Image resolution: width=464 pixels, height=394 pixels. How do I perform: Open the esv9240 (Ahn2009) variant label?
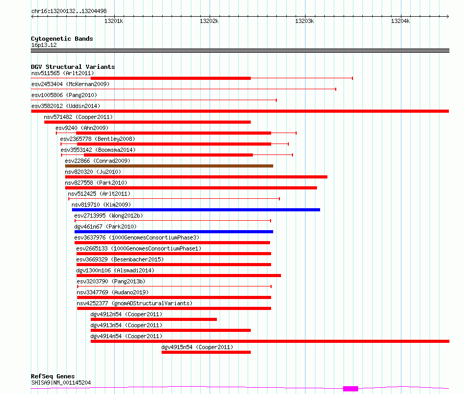(x=82, y=128)
